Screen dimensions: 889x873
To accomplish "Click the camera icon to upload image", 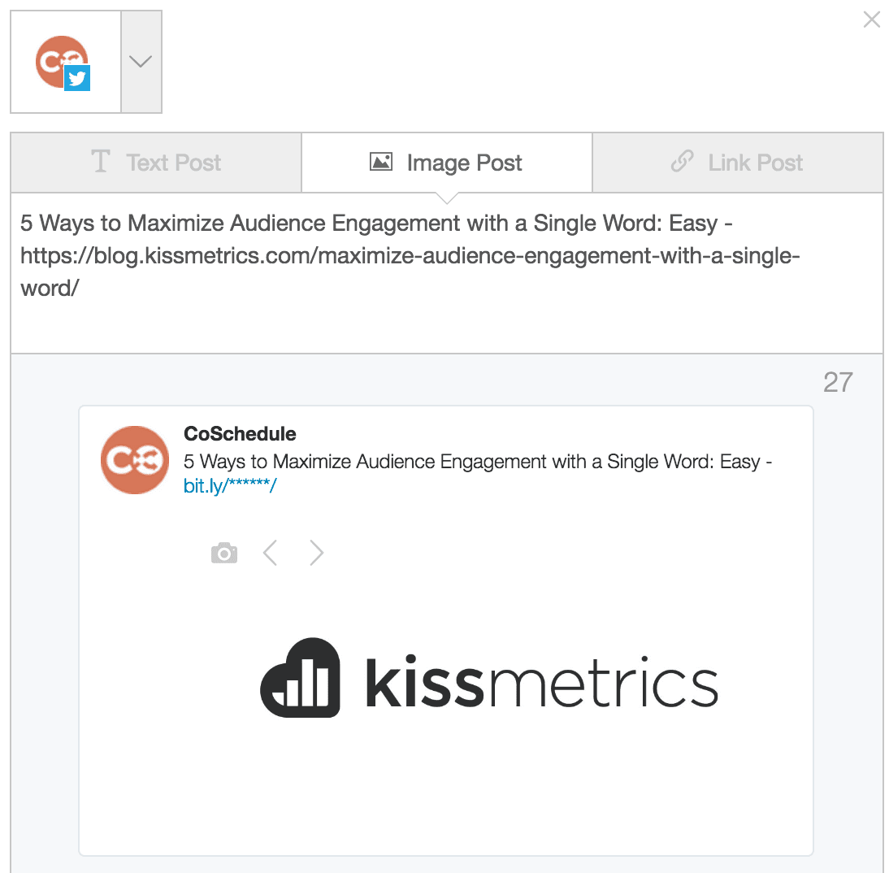I will (x=223, y=554).
